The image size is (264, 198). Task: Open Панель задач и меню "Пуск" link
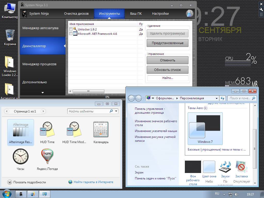click(155, 178)
